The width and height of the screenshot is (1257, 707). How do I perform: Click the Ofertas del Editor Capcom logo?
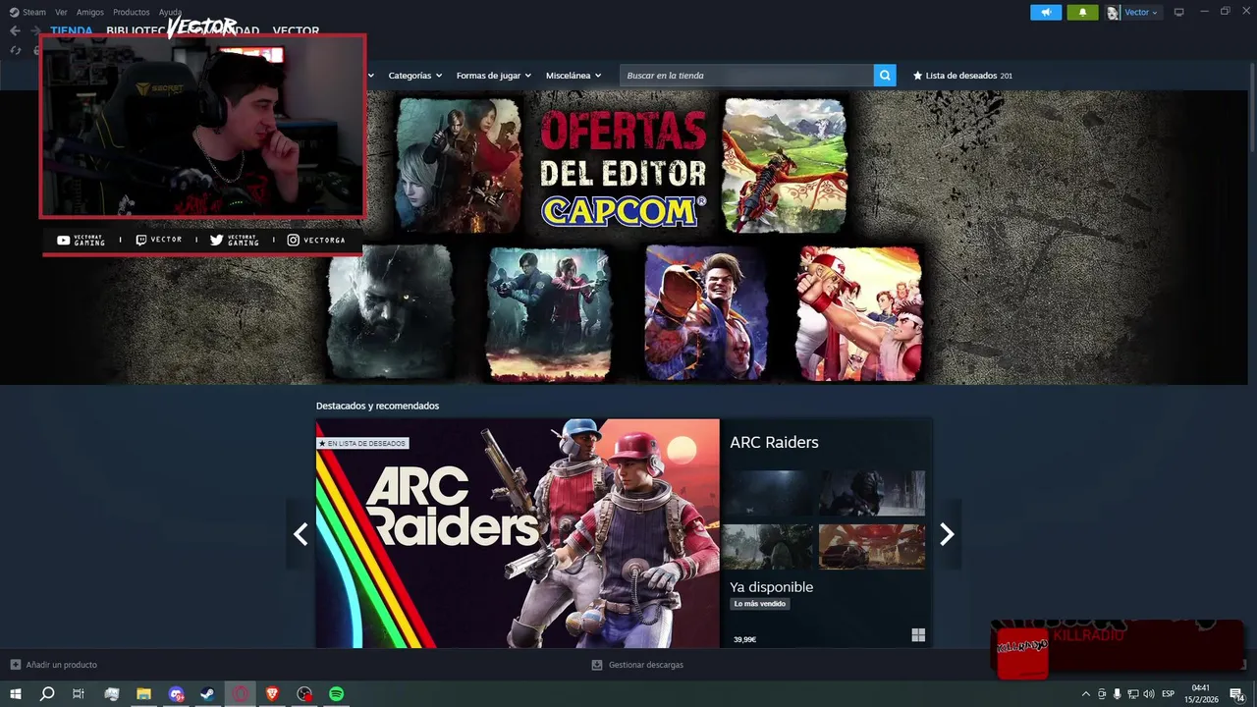[623, 169]
